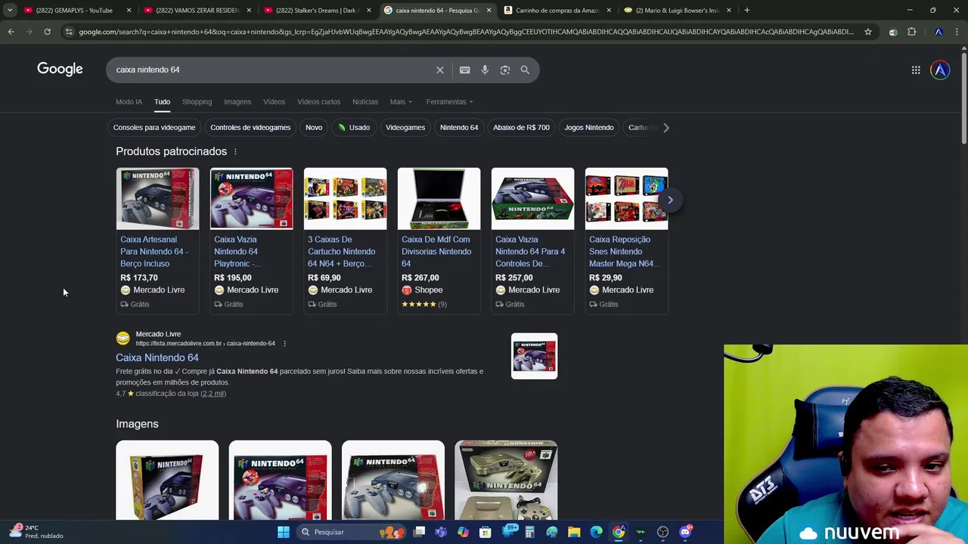Viewport: 968px width, 544px height.
Task: Open Discord from the taskbar
Action: point(685,532)
